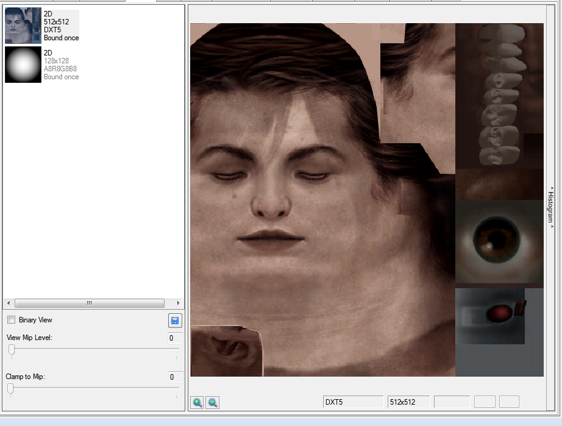This screenshot has width=562, height=426.
Task: Click the 512x512 DXT5 texture label text
Action: 61,26
